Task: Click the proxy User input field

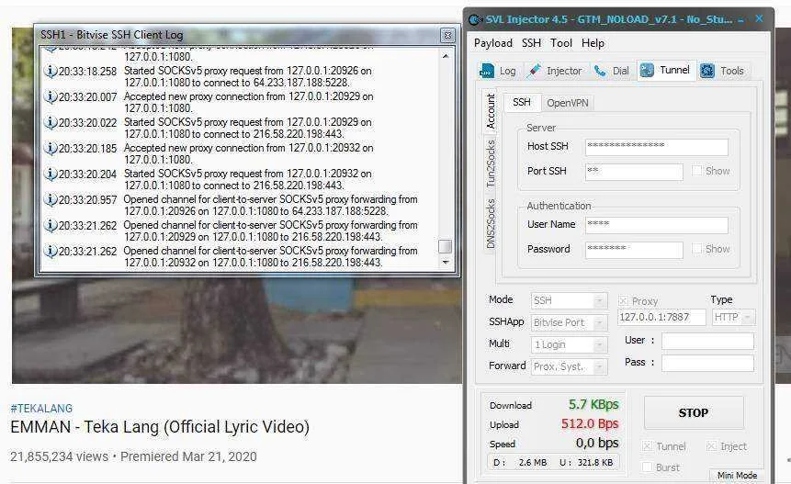Action: tap(707, 342)
